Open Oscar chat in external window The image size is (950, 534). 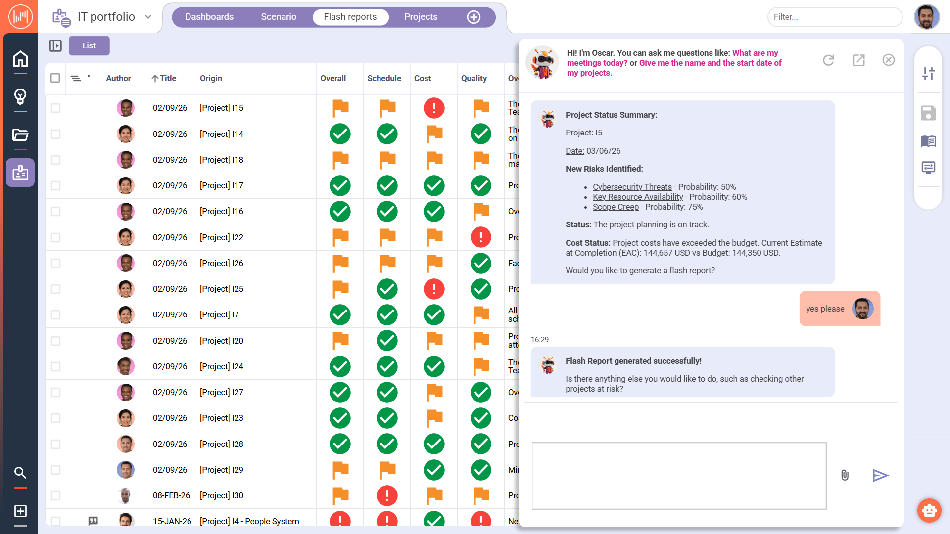pos(858,60)
